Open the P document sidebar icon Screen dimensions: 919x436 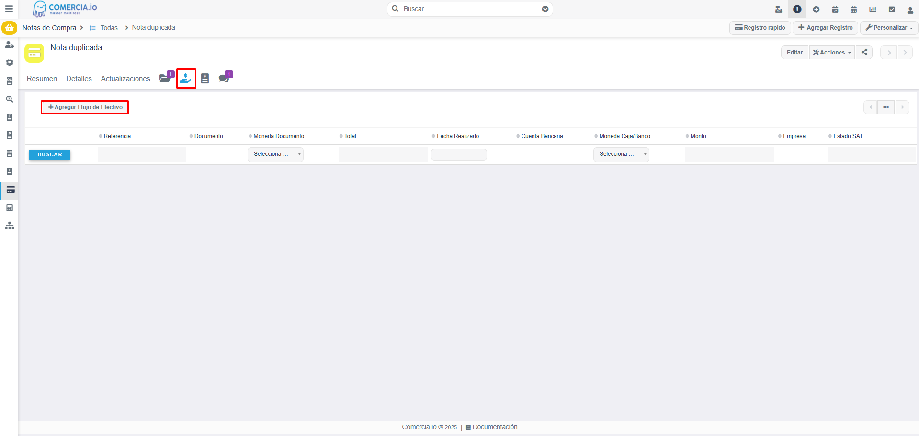(9, 135)
